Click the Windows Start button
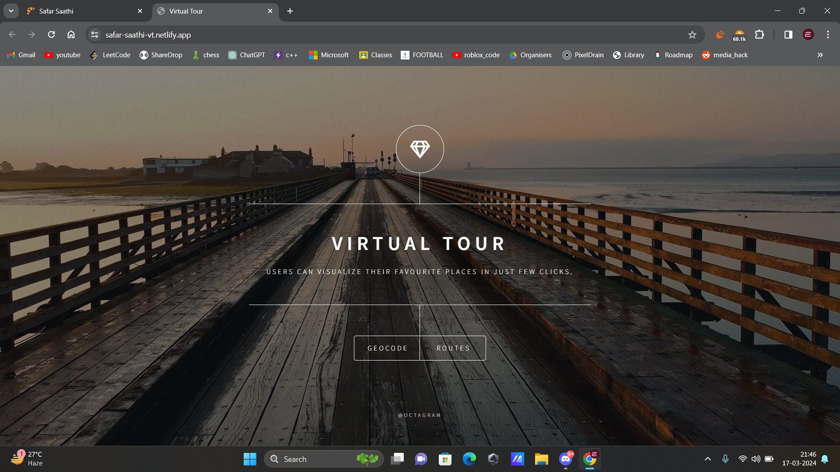Image resolution: width=840 pixels, height=472 pixels. tap(250, 459)
